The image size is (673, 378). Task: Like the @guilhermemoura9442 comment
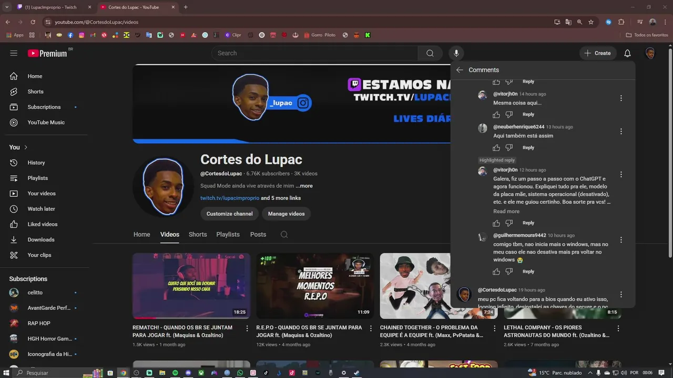click(x=496, y=271)
